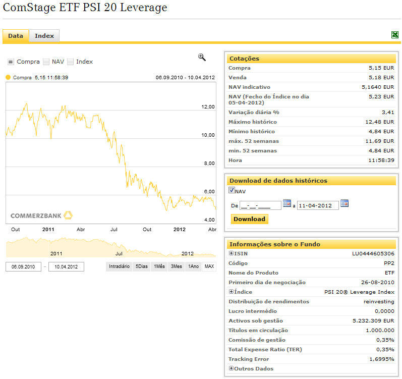The width and height of the screenshot is (402, 379).
Task: Switch to the Index tab
Action: [x=44, y=36]
